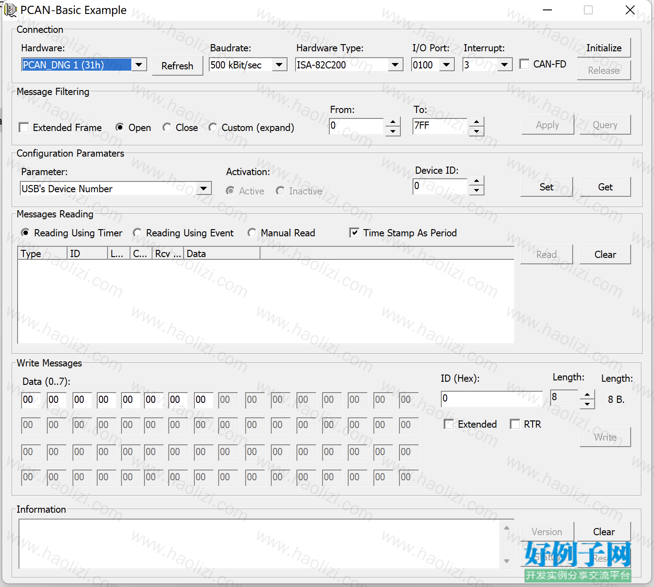Click inside the Information text box
This screenshot has height=587, width=654.
(x=260, y=544)
